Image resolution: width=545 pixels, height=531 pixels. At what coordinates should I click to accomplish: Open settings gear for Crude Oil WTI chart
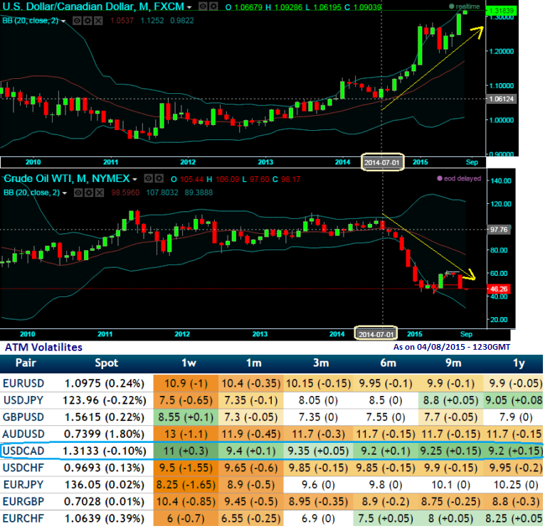(x=160, y=178)
